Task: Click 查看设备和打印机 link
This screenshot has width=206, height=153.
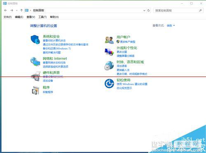Action: pos(53,77)
